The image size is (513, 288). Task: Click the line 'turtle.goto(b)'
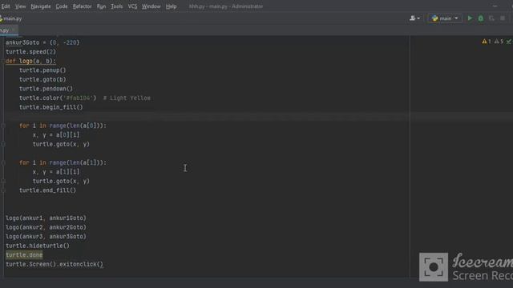(42, 79)
